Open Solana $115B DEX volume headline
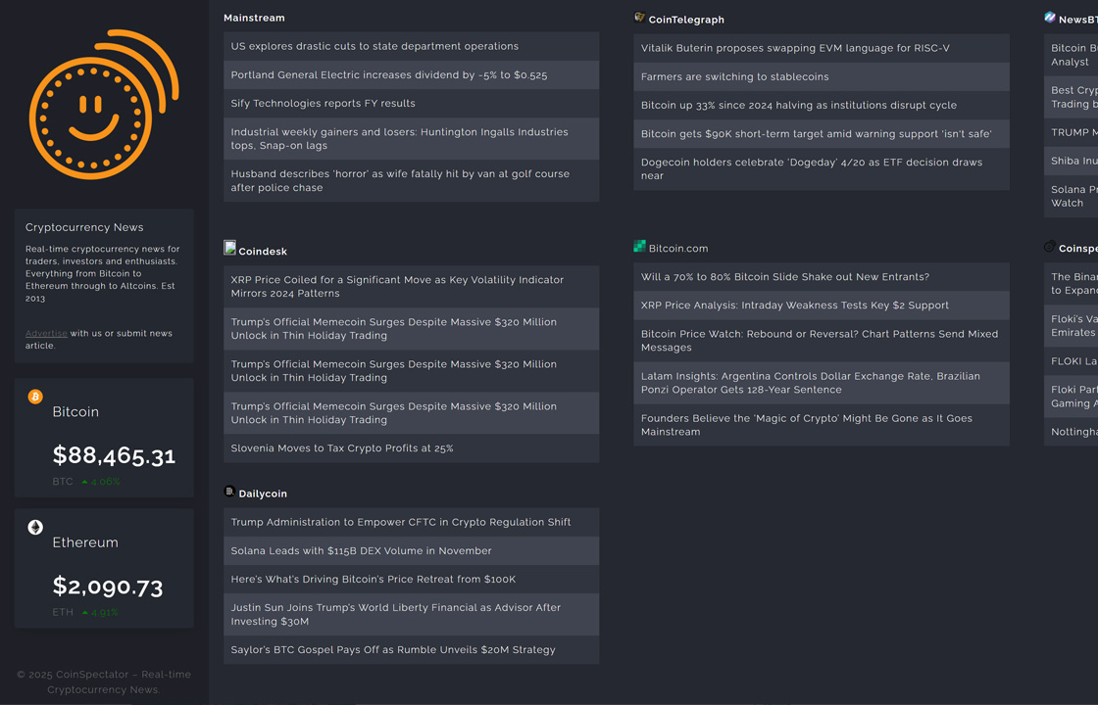The image size is (1098, 705). [x=362, y=550]
